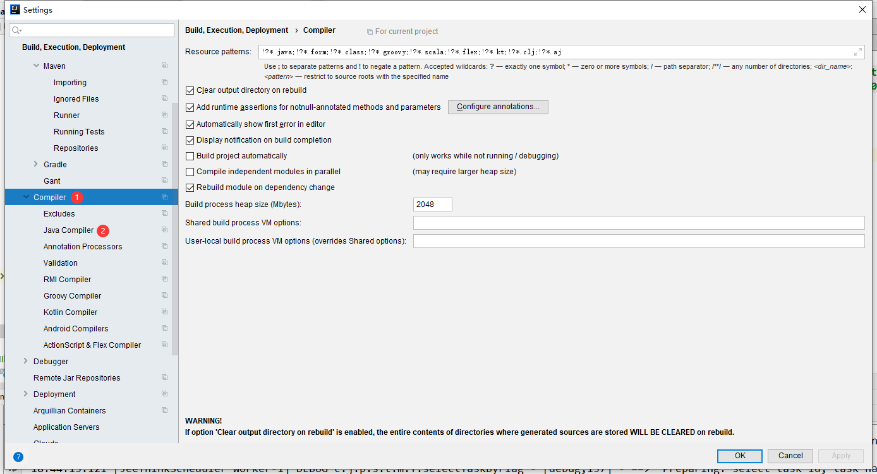Click the project-level icon beside Compiler
Screen dimensions: 877x474
[164, 197]
